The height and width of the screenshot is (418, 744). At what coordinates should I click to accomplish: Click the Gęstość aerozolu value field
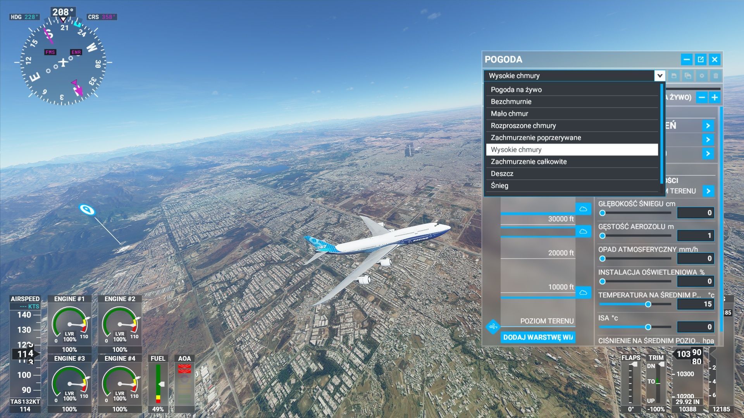[x=696, y=235]
